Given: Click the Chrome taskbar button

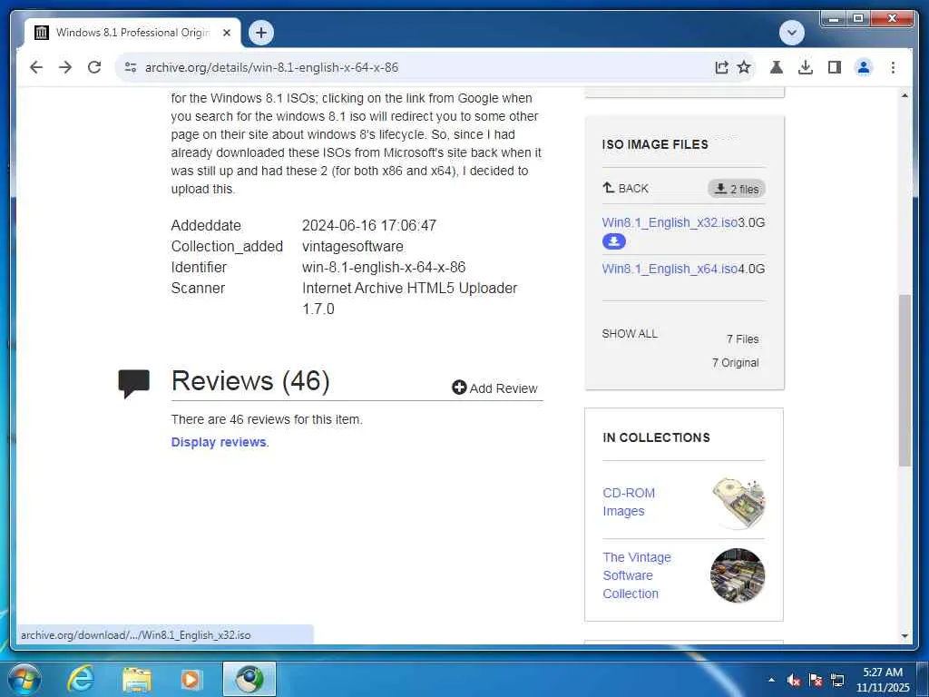Looking at the screenshot, I should 249,679.
